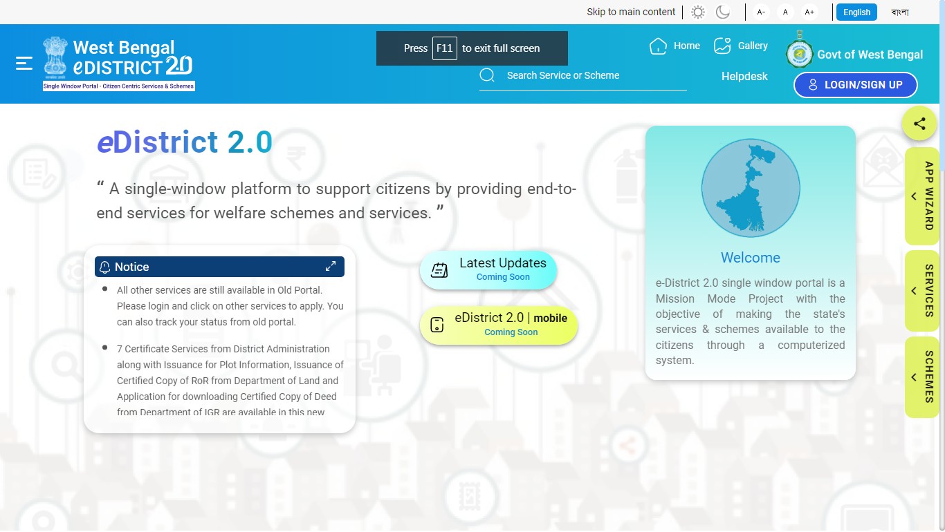945x532 pixels.
Task: Click the Notice bell icon
Action: point(105,267)
